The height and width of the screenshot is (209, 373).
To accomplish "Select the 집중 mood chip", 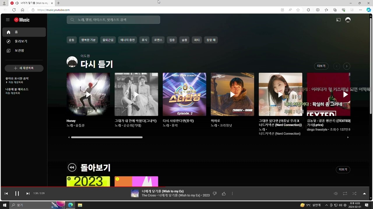I will click(x=172, y=40).
